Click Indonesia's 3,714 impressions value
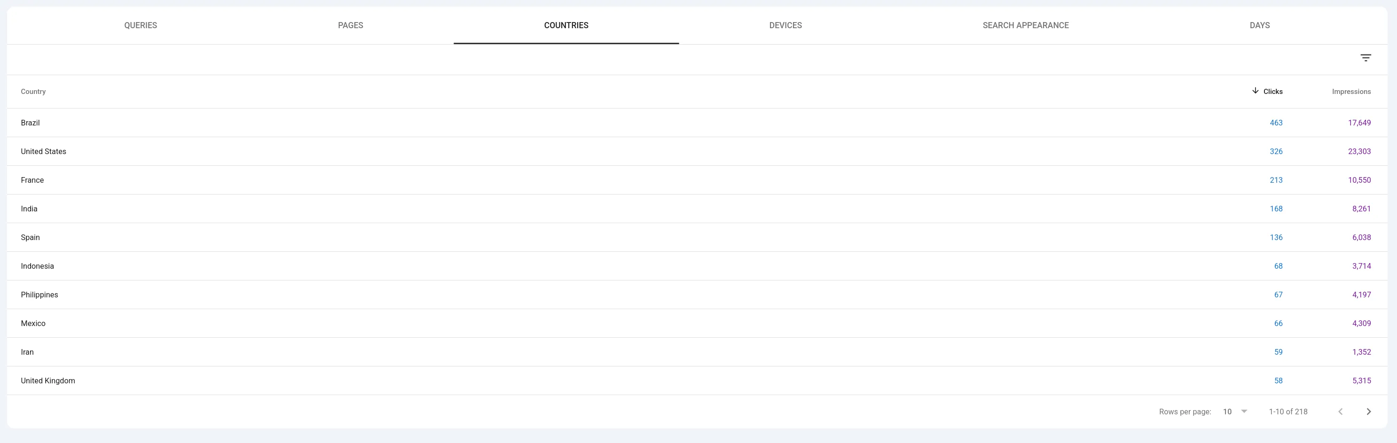 tap(1361, 267)
